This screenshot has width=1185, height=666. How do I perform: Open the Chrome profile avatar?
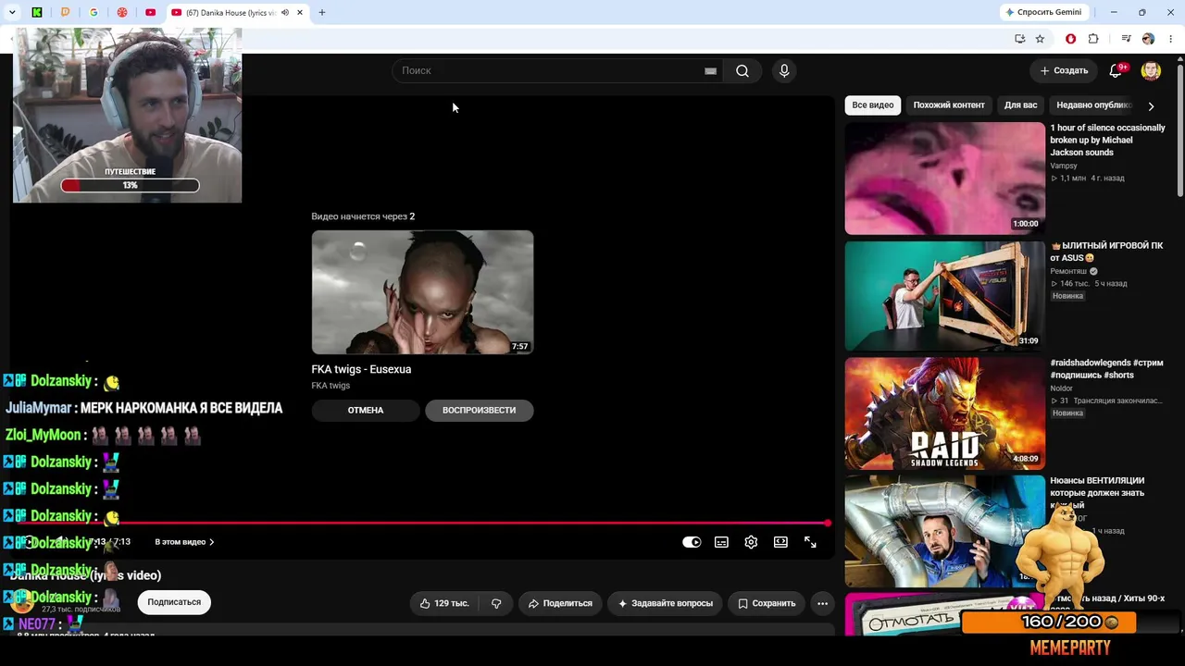1148,39
